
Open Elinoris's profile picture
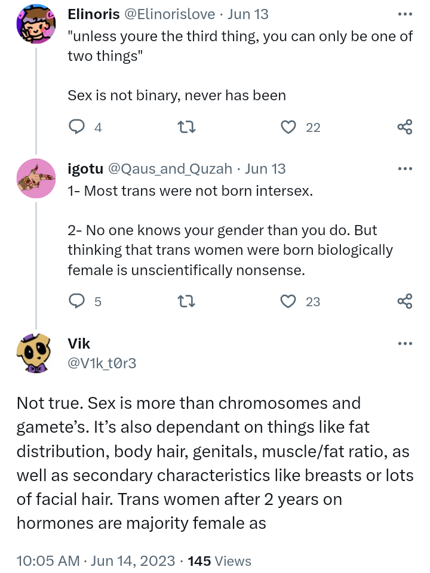36,24
